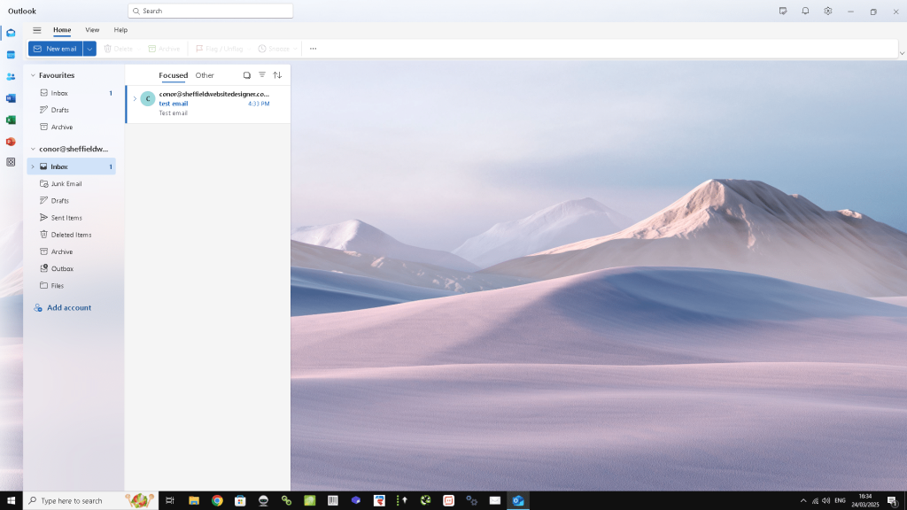Viewport: 907px width, 510px height.
Task: Open the more options ellipsis in toolbar
Action: (313, 49)
